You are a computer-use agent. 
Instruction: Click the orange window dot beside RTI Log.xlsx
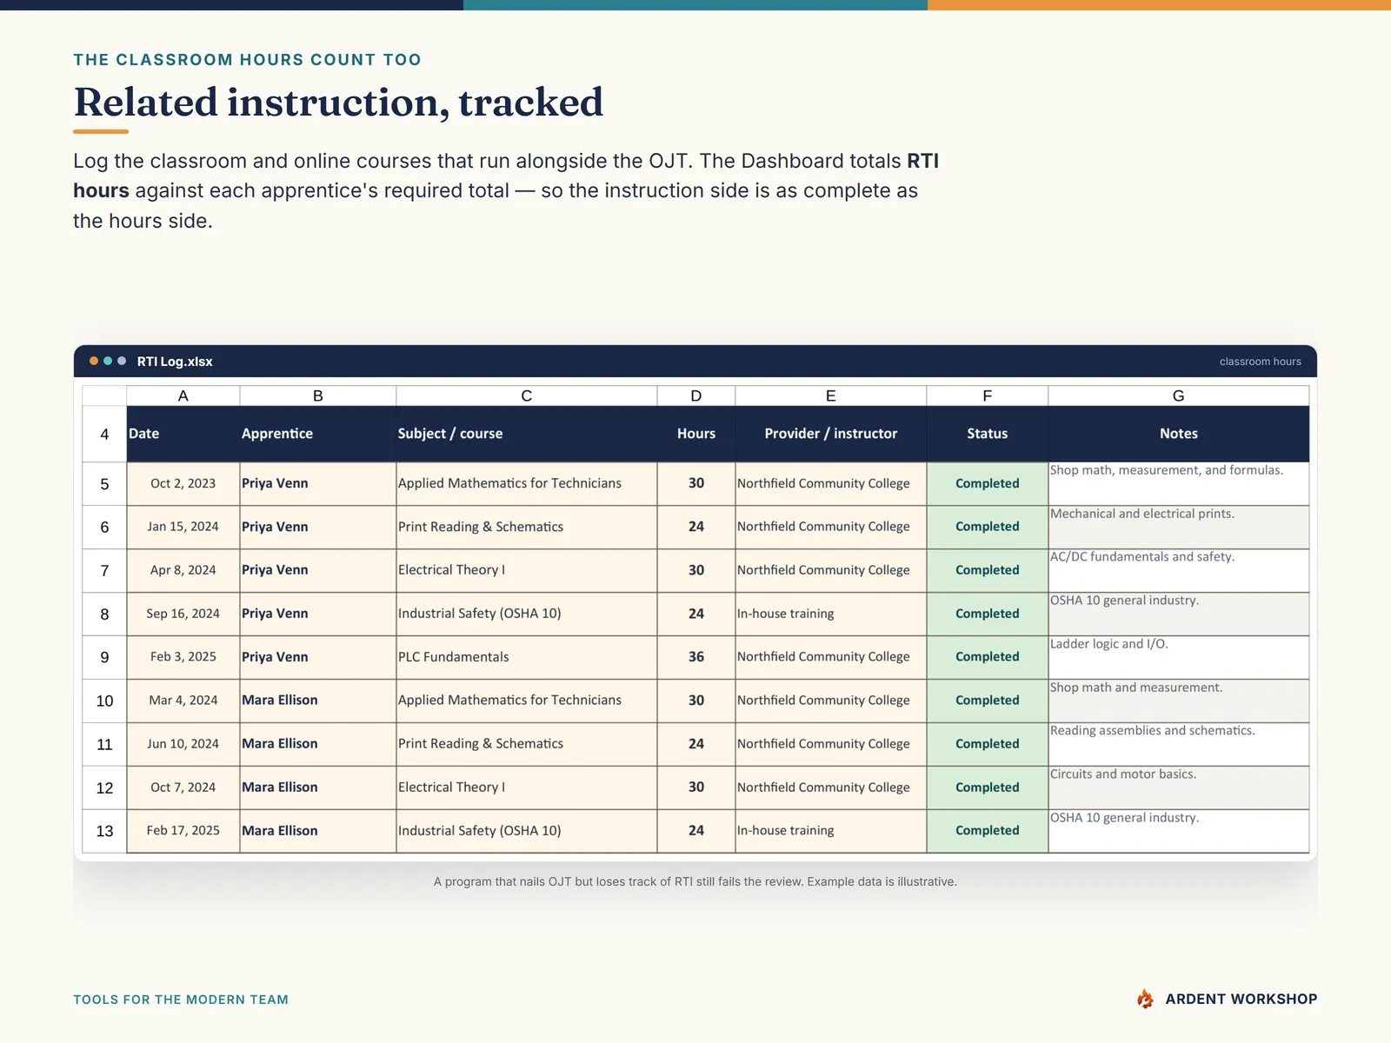click(94, 361)
